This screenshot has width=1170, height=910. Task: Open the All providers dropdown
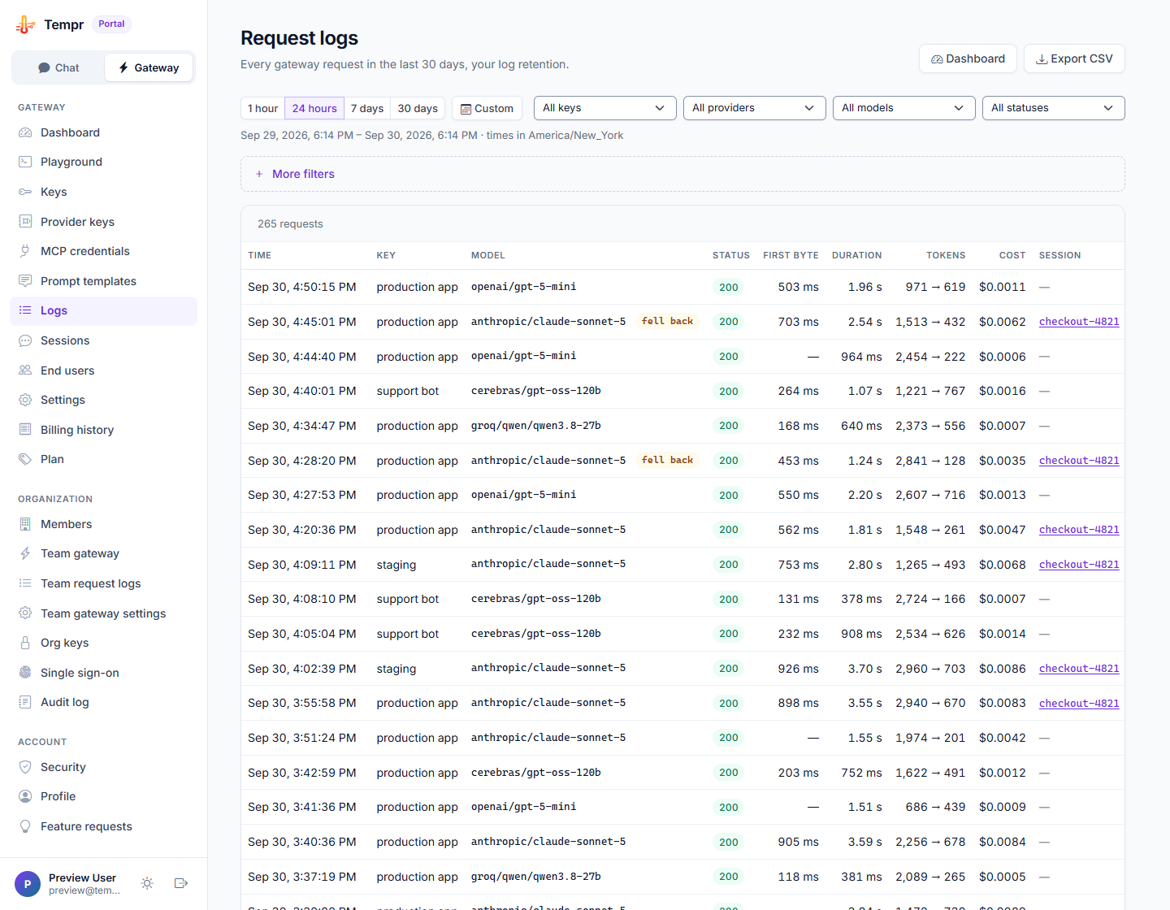[x=754, y=108]
